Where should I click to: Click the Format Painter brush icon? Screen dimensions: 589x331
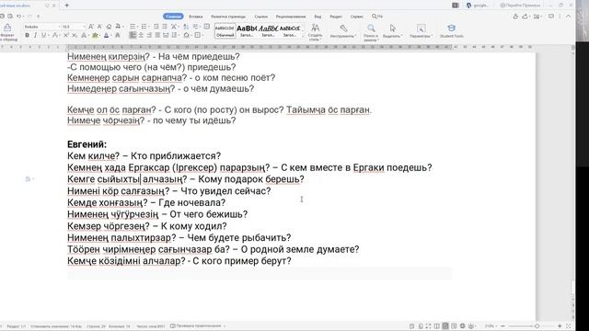pyautogui.click(x=7, y=29)
